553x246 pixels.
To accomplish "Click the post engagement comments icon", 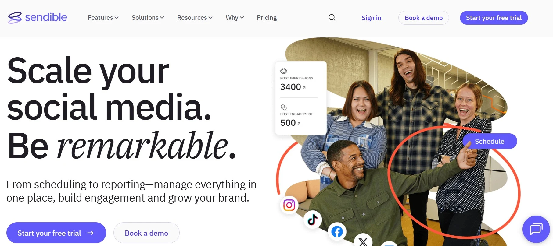I will 284,107.
